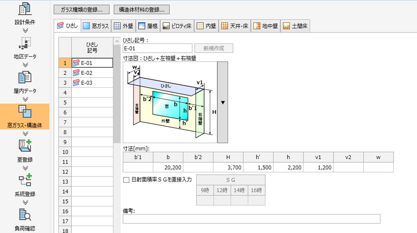Select row E-03 in eave list

click(92, 83)
